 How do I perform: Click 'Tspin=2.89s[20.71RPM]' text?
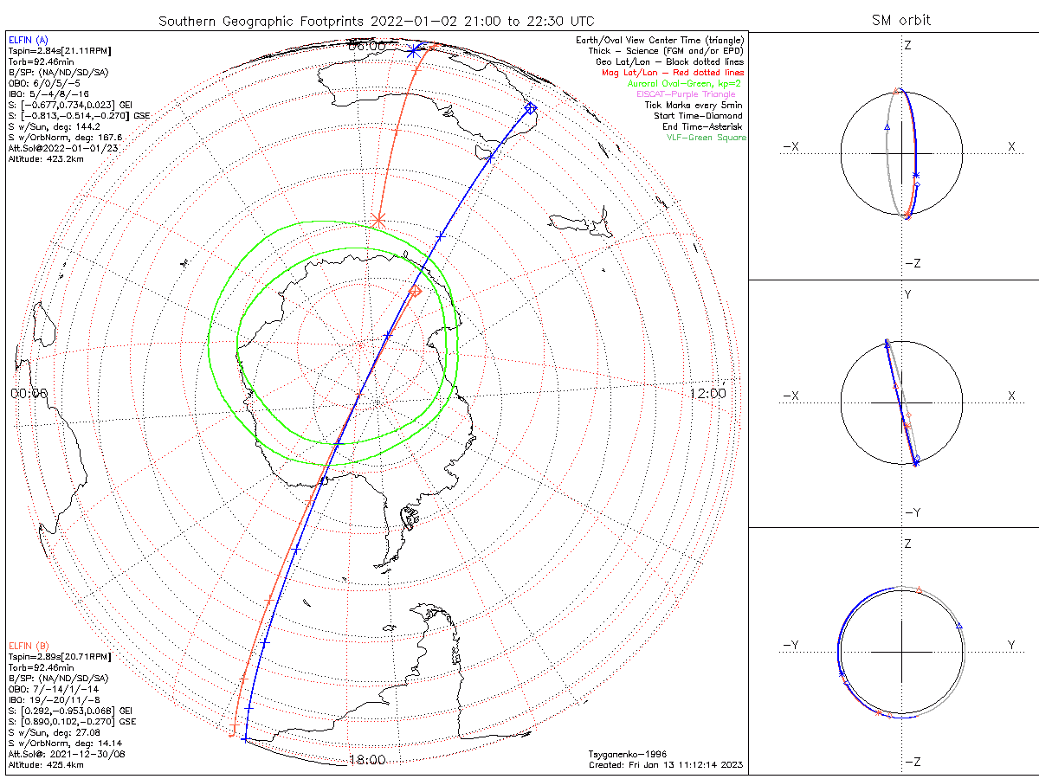click(59, 657)
